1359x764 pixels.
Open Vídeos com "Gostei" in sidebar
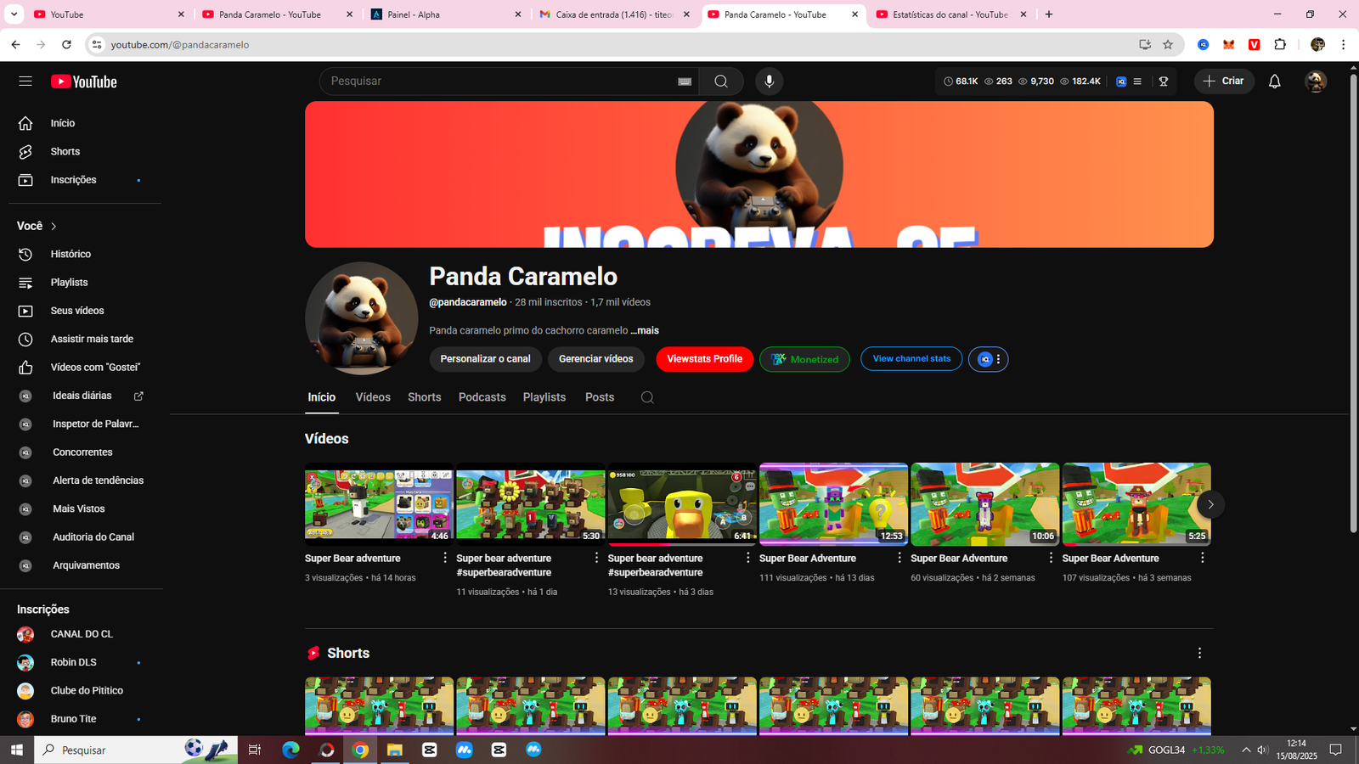[82, 367]
